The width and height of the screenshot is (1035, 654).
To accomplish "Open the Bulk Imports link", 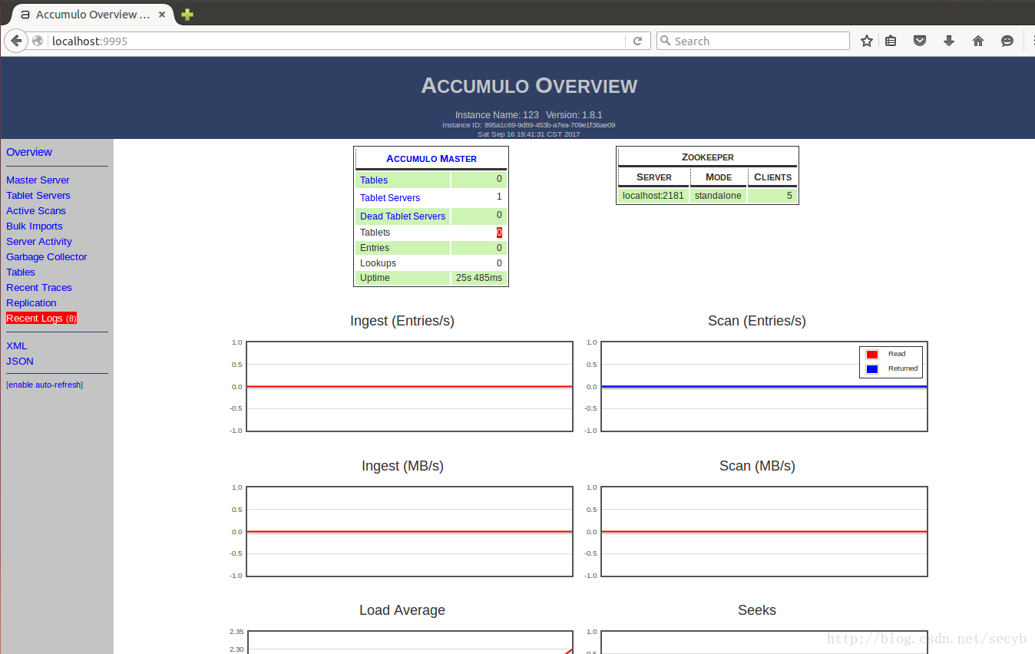I will [35, 226].
